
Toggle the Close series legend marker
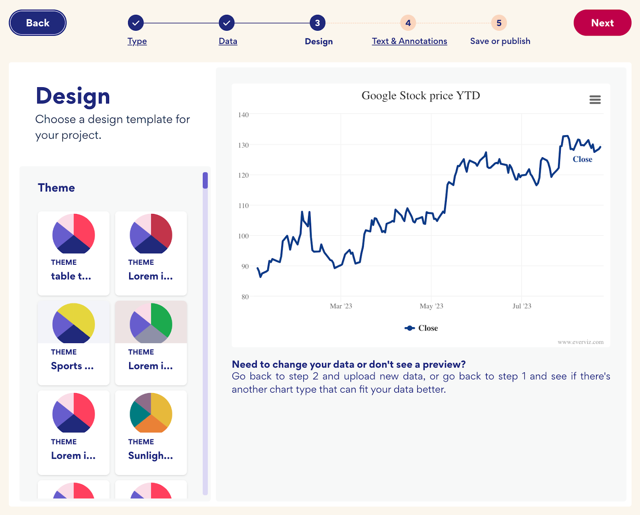coord(410,328)
